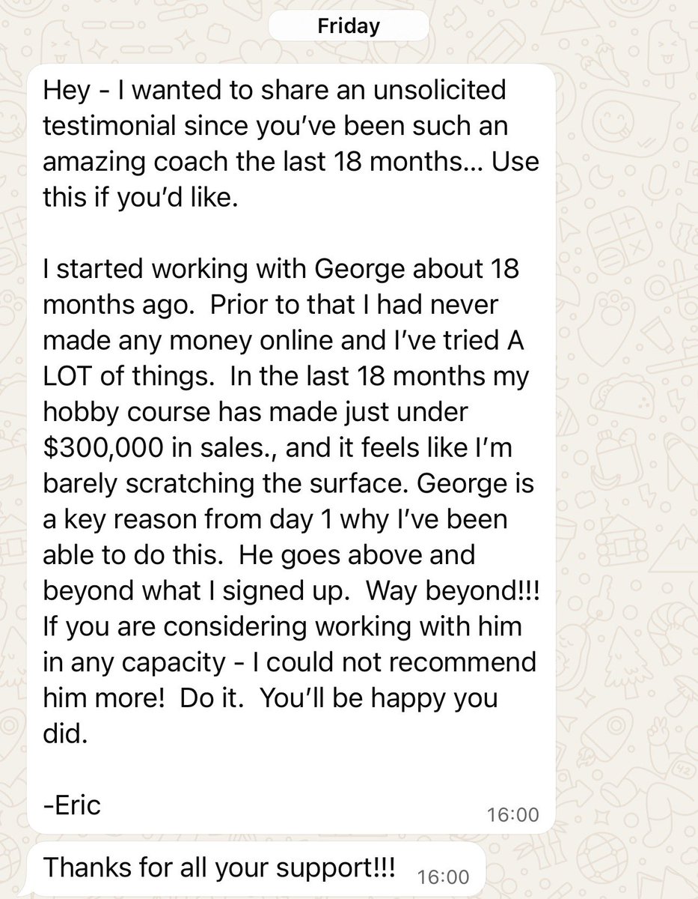Tap the word Hey opening the message
This screenshot has width=698, height=899.
pyautogui.click(x=66, y=91)
